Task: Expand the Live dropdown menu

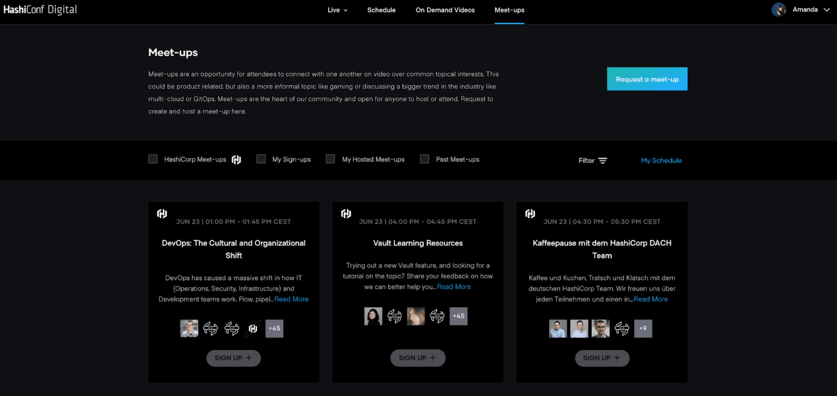Action: pyautogui.click(x=337, y=10)
